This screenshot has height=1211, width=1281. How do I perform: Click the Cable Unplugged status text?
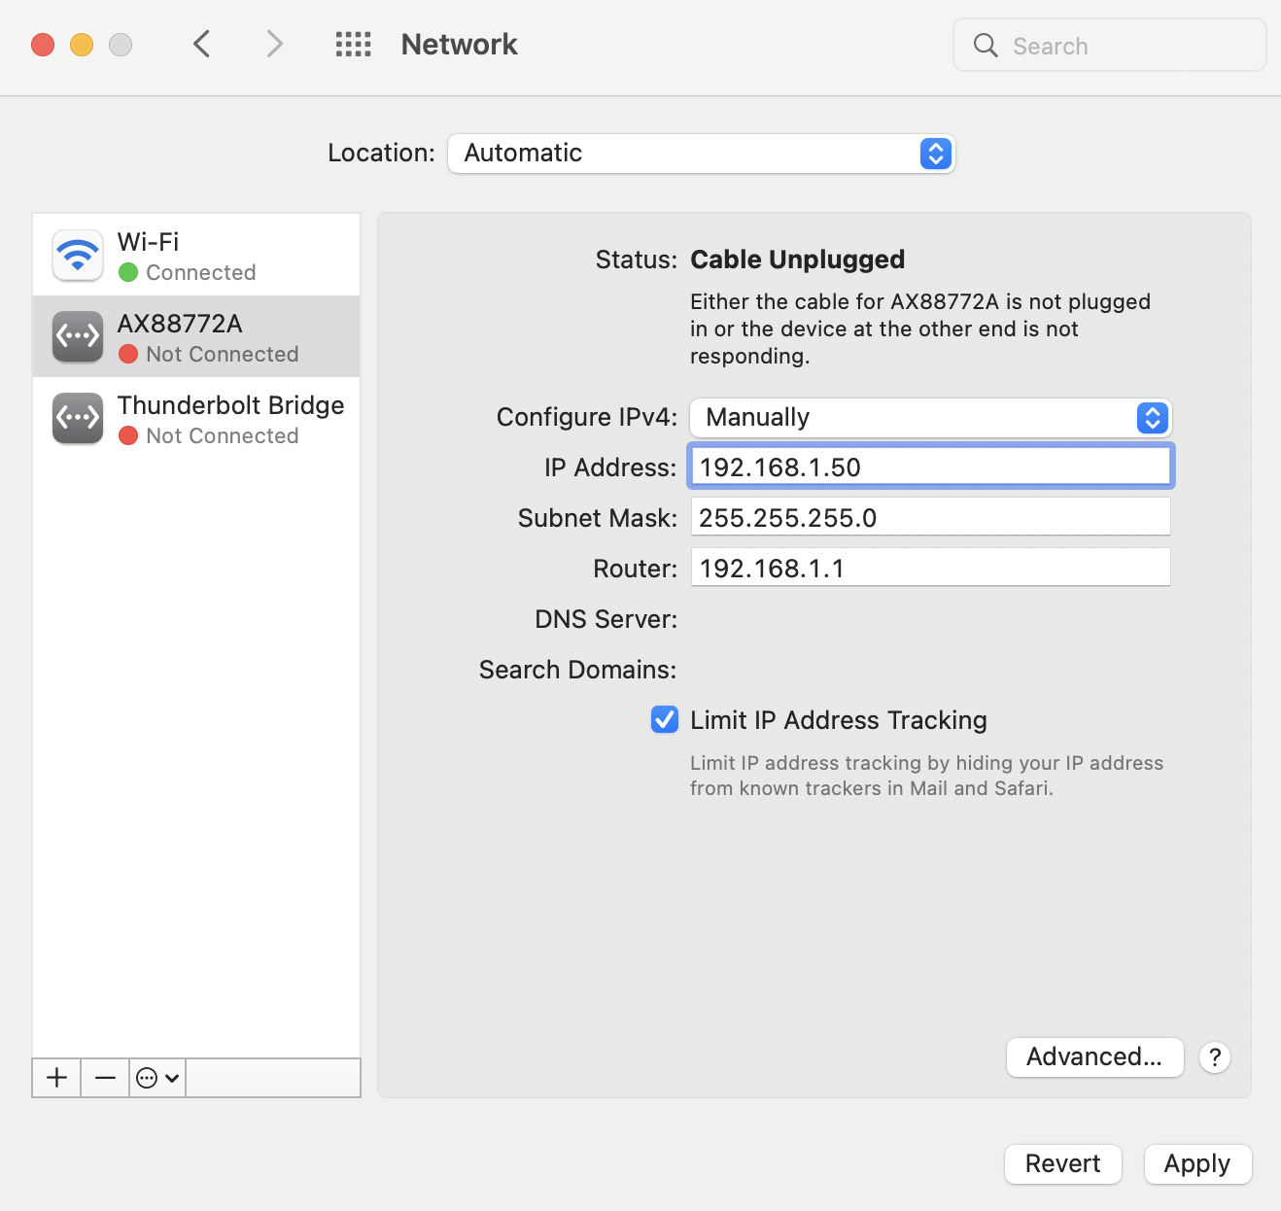(798, 259)
